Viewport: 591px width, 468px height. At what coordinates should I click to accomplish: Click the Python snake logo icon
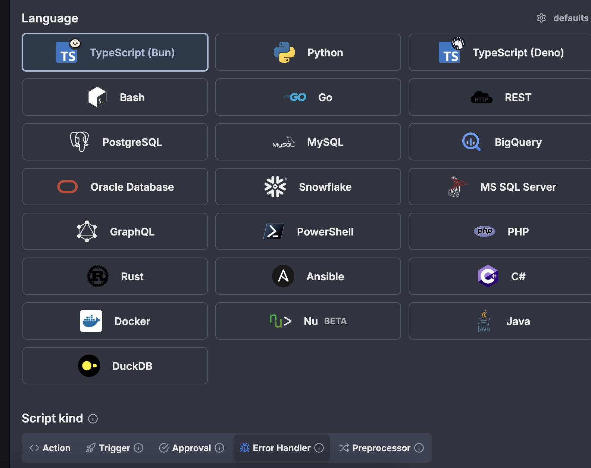284,52
